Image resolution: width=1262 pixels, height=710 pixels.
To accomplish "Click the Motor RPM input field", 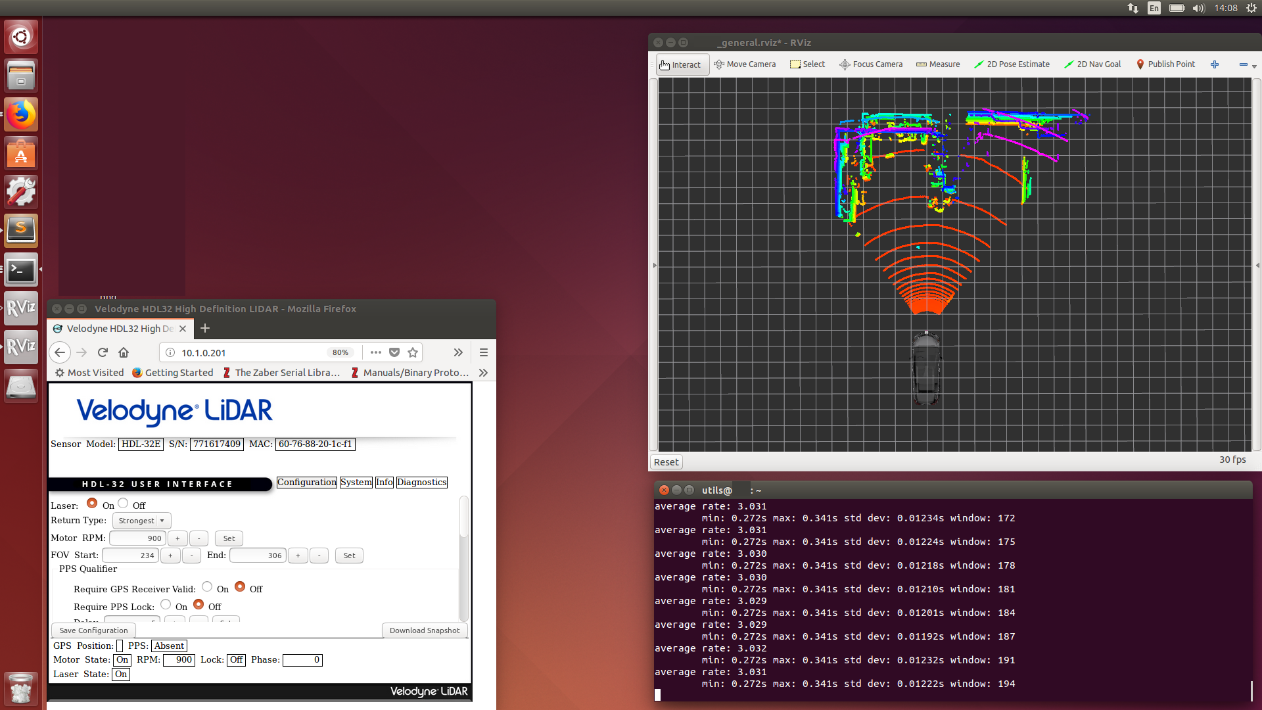I will click(137, 538).
